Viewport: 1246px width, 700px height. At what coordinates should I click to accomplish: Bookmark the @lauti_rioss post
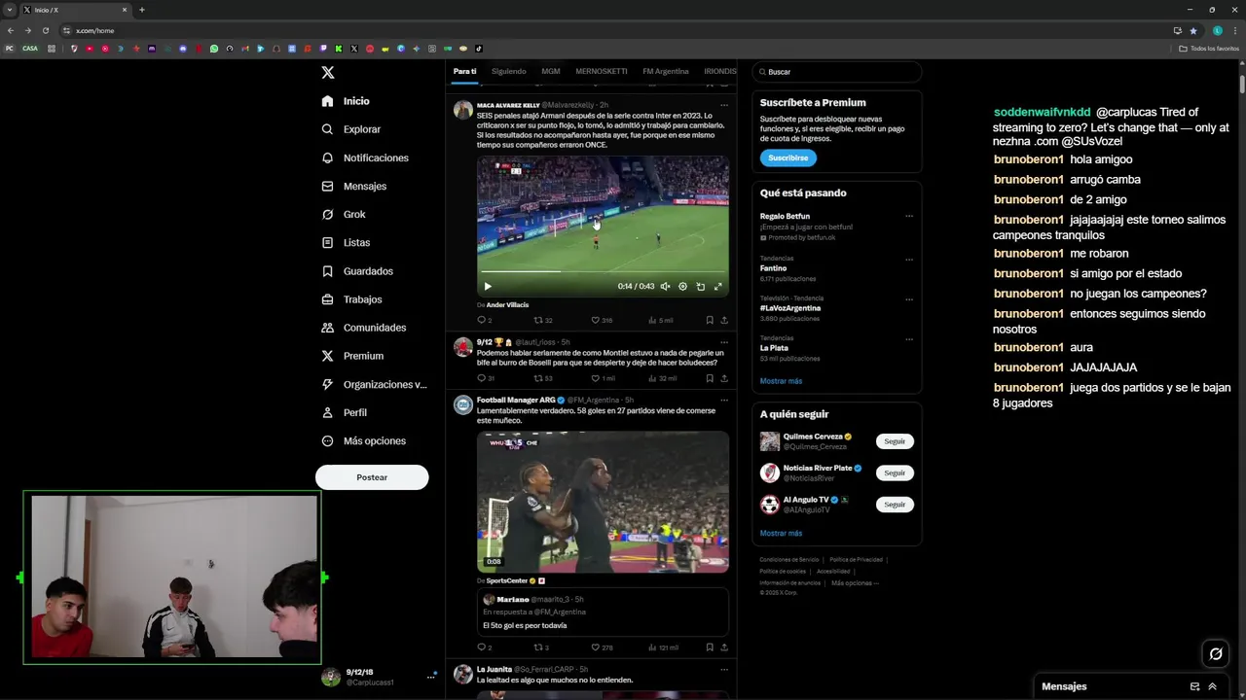point(709,378)
